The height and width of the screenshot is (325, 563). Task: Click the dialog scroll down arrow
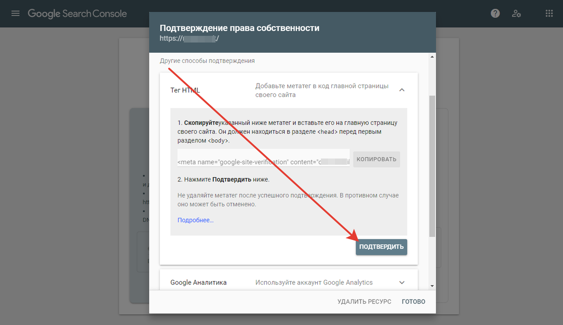coord(432,286)
